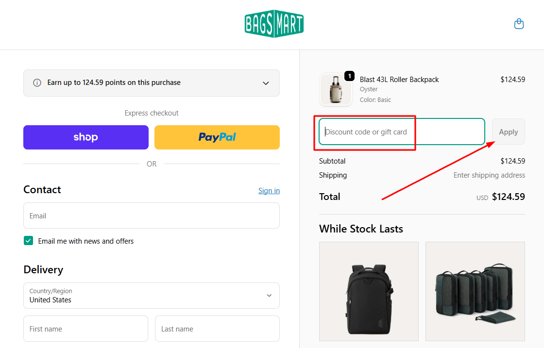Image resolution: width=544 pixels, height=348 pixels.
Task: Click the While Stock Lasts heading
Action: click(x=360, y=229)
